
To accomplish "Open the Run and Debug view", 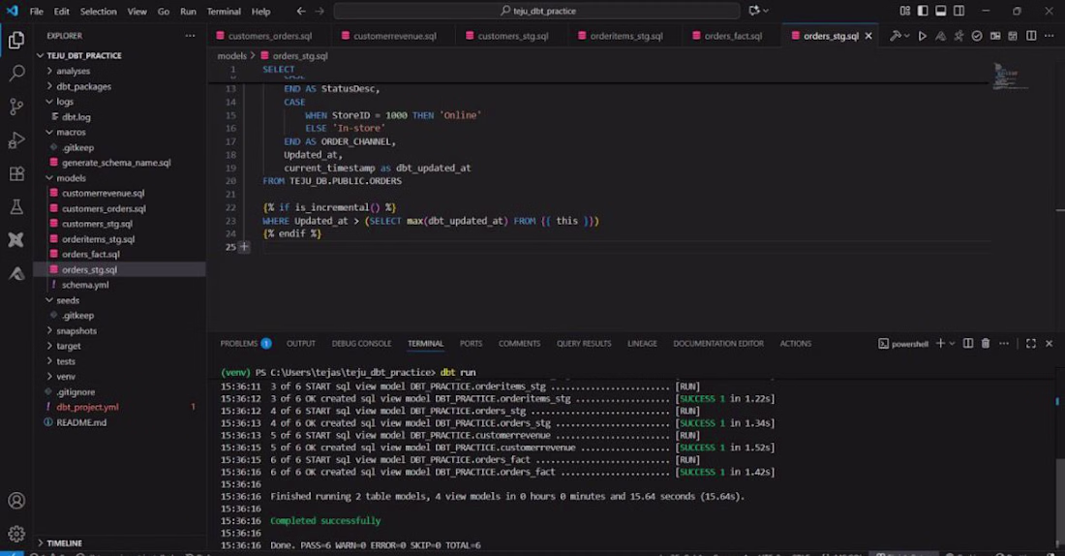I will [16, 140].
